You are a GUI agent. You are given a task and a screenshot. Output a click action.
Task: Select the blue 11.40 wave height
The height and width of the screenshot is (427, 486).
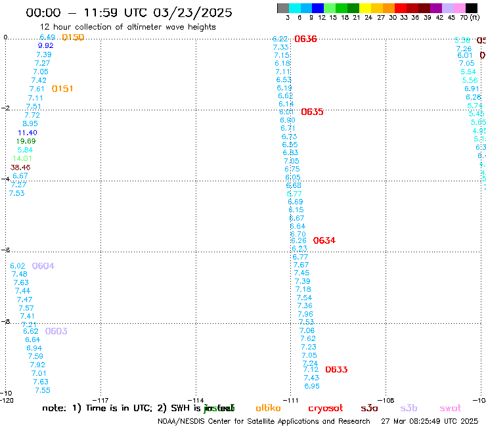click(x=28, y=133)
